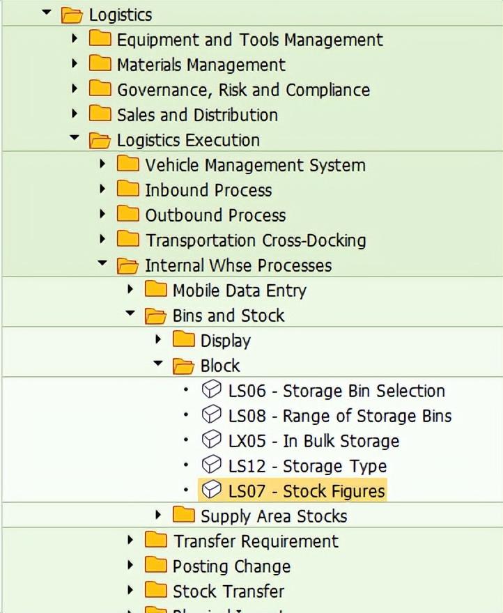Click the Vehicle Management System folder icon
This screenshot has width=503, height=613.
[128, 164]
